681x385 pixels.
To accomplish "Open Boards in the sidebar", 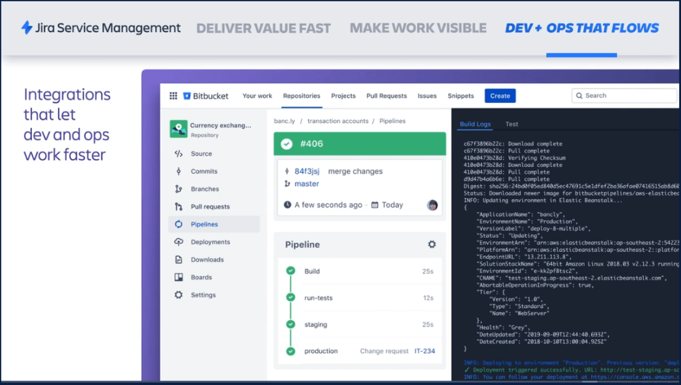I will click(201, 277).
